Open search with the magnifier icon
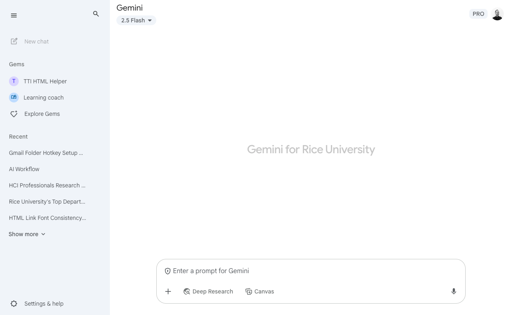The width and height of the screenshot is (510, 315). click(x=96, y=14)
